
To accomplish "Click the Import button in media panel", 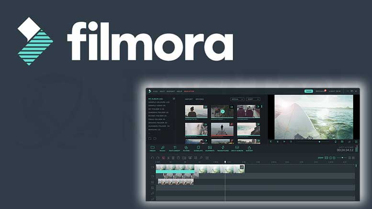I will click(x=189, y=99).
